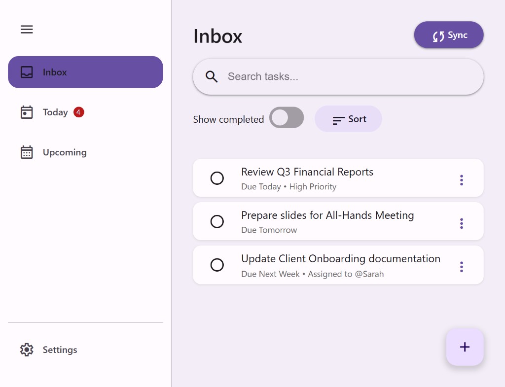Go to the Today view

(85, 112)
